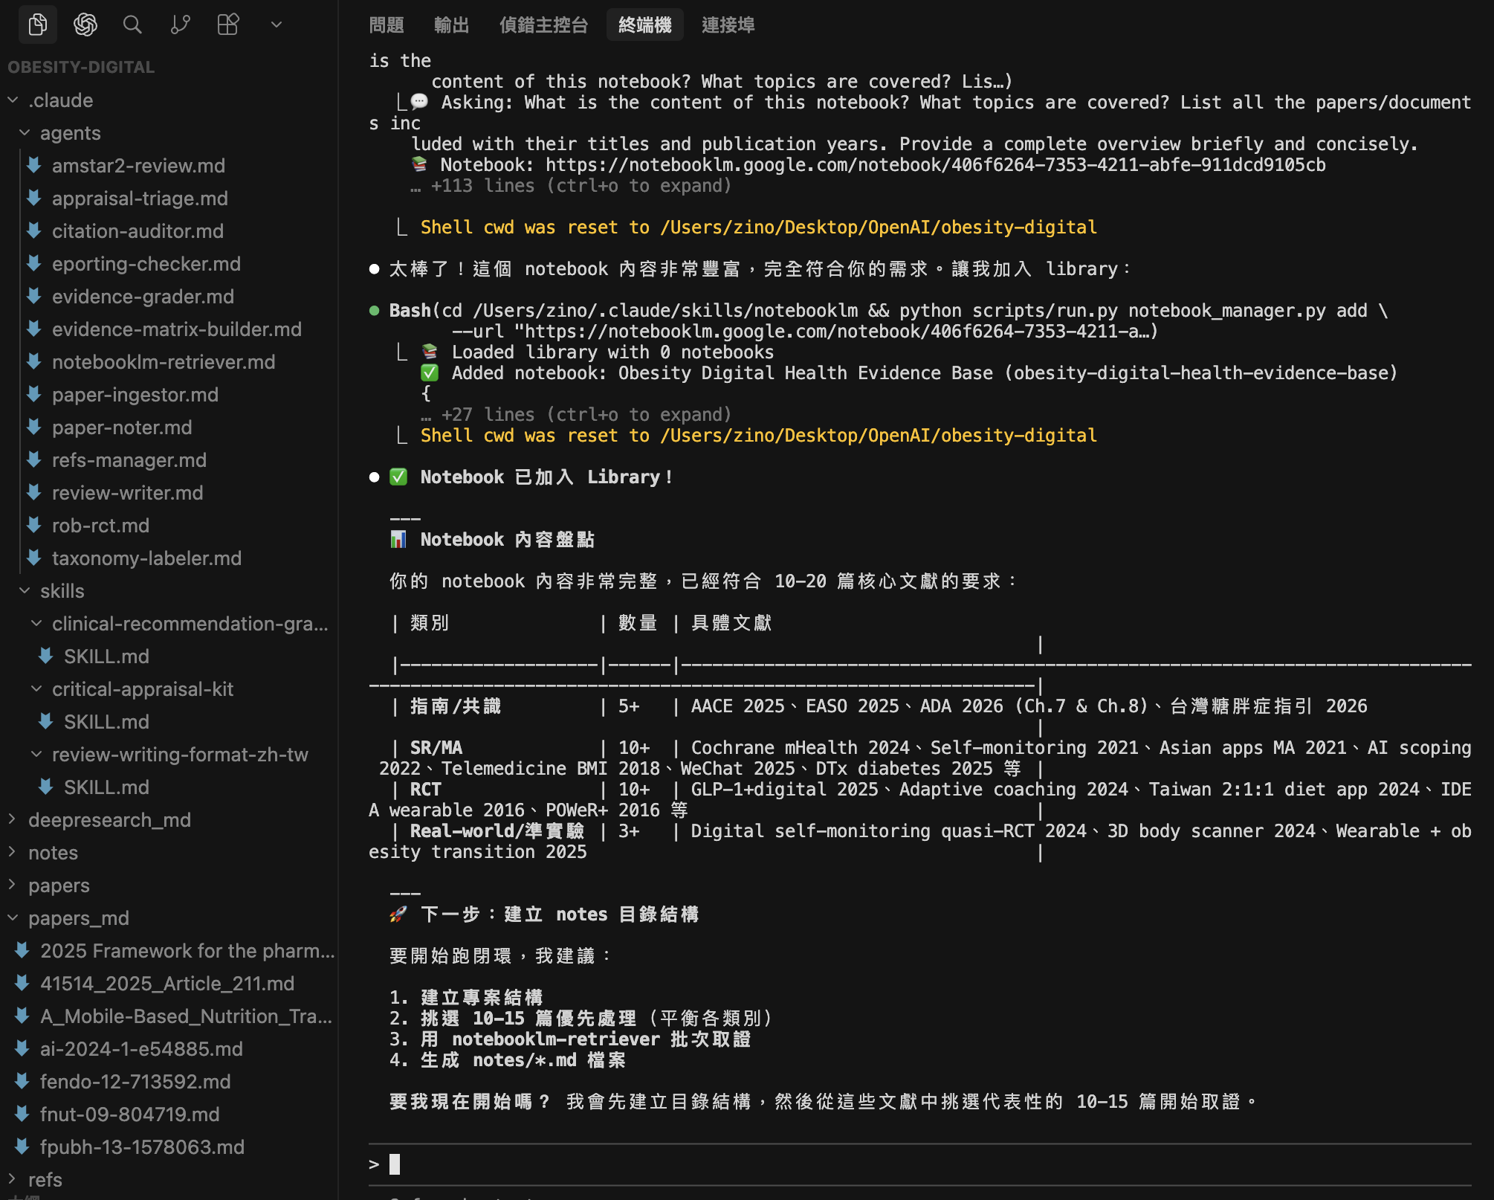Click the markdown icon beside fendo-12-713592.md

[x=22, y=1081]
